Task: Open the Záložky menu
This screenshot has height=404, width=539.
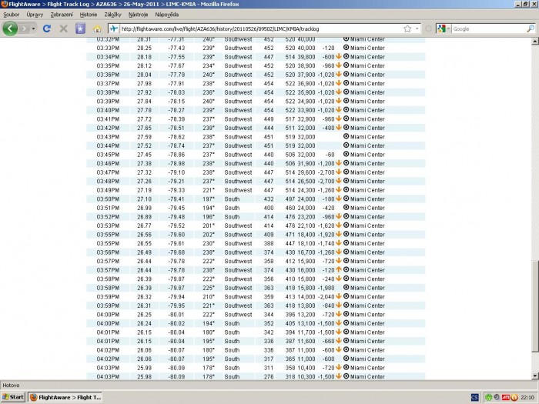Action: coord(112,15)
